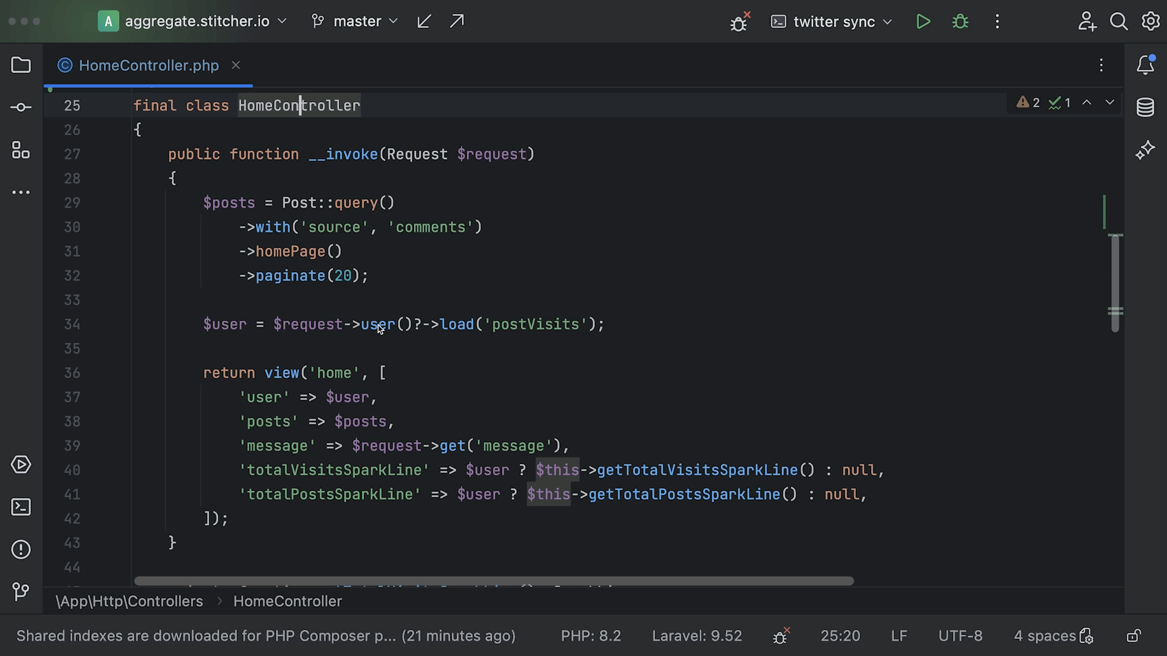This screenshot has height=656, width=1167.
Task: Open the Commit tool window
Action: (x=21, y=108)
